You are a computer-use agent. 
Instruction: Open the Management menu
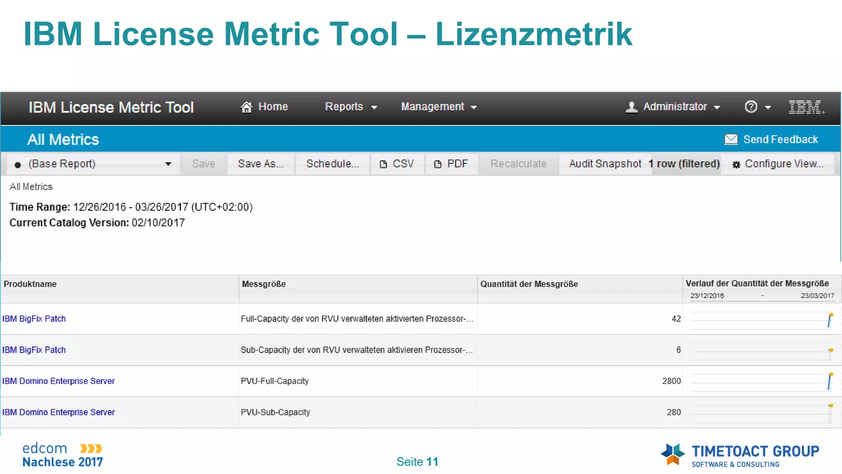[x=439, y=107]
